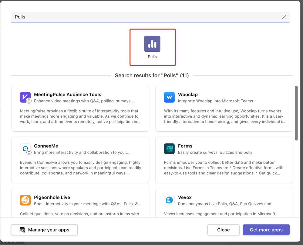Open the Vevox app icon
The width and height of the screenshot is (303, 245).
pos(169,200)
